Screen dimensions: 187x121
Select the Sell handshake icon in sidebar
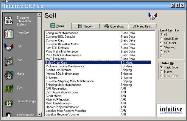9,47
